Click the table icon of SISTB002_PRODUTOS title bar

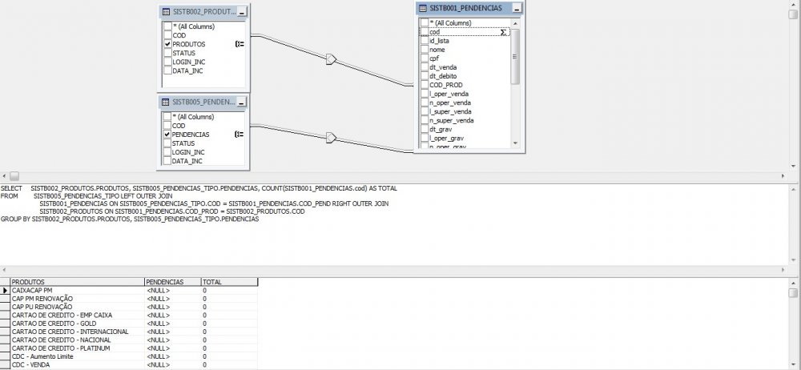166,12
